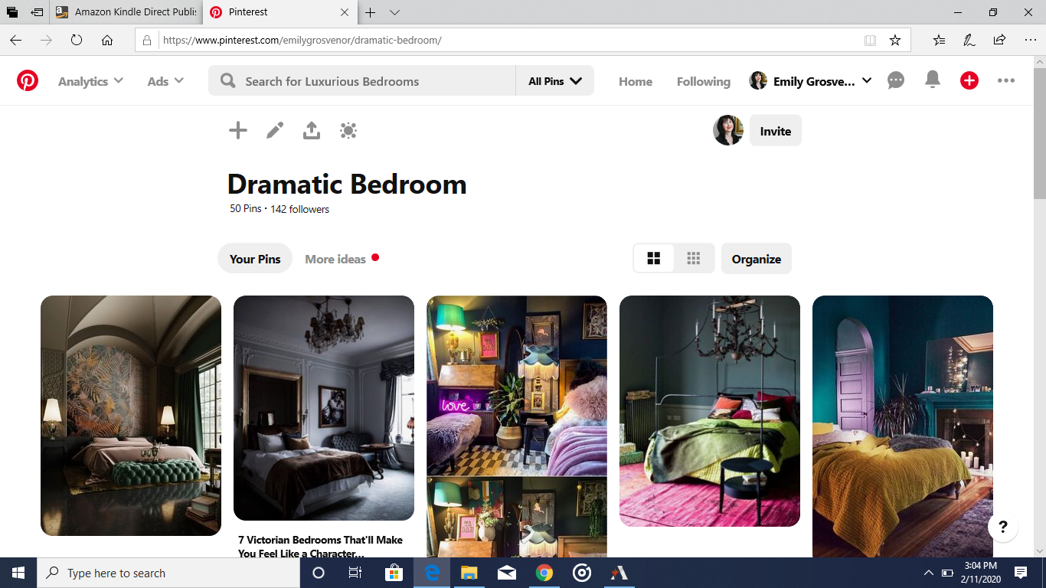Click the Search for Luxurious Bedrooms field
Screen dimensions: 1046x588
[x=362, y=81]
